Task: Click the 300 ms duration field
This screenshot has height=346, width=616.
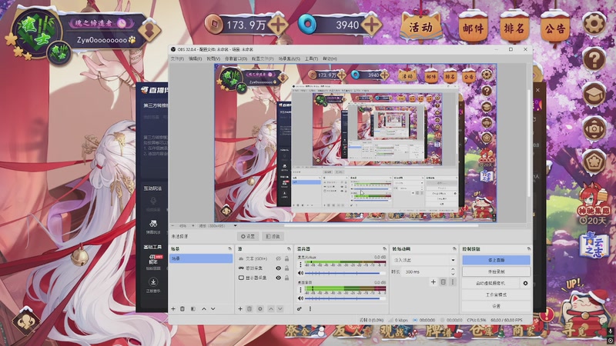Action: point(427,271)
